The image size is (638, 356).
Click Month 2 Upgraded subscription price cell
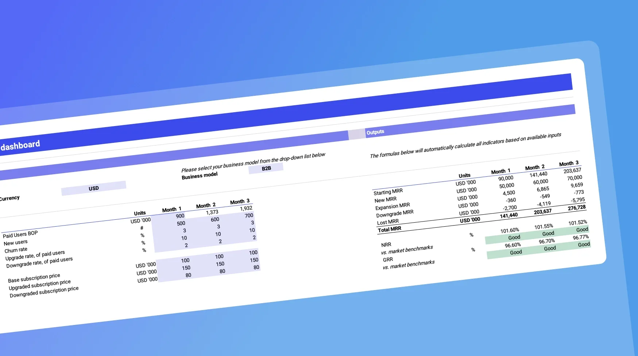pyautogui.click(x=220, y=264)
